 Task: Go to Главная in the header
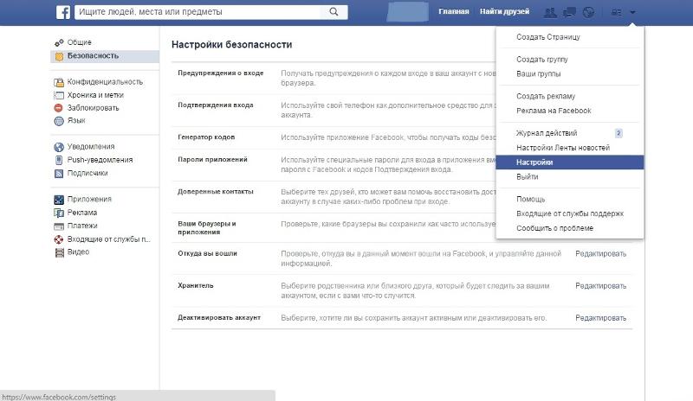pos(453,11)
